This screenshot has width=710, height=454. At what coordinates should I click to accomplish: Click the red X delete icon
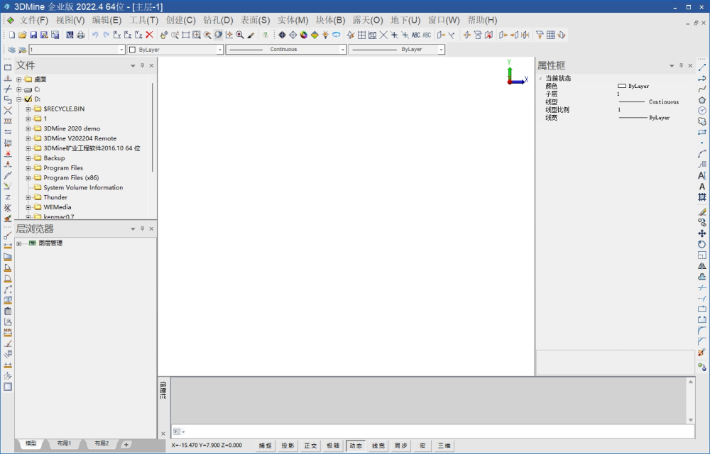(x=149, y=35)
